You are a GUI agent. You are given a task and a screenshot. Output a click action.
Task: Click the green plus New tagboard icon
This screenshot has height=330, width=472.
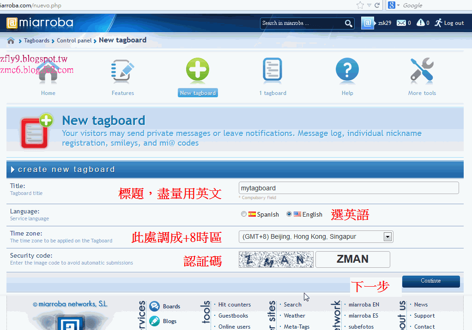[198, 69]
